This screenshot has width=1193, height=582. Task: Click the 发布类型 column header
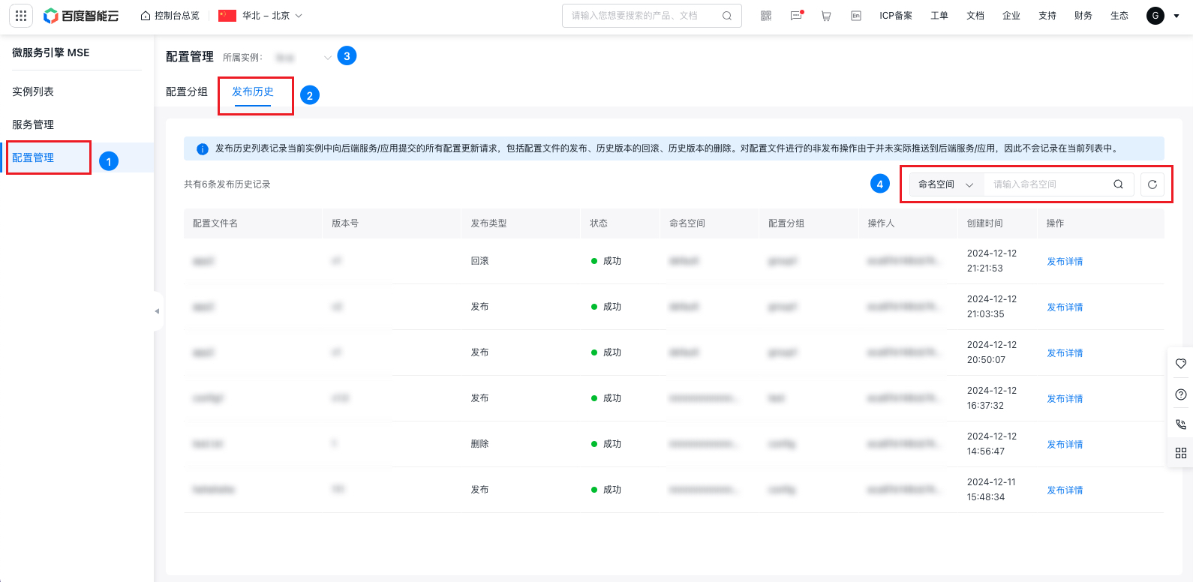488,223
